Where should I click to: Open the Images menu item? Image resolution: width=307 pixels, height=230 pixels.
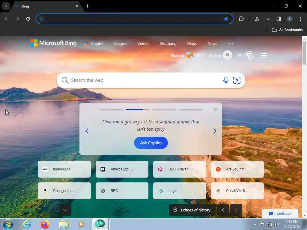point(121,44)
